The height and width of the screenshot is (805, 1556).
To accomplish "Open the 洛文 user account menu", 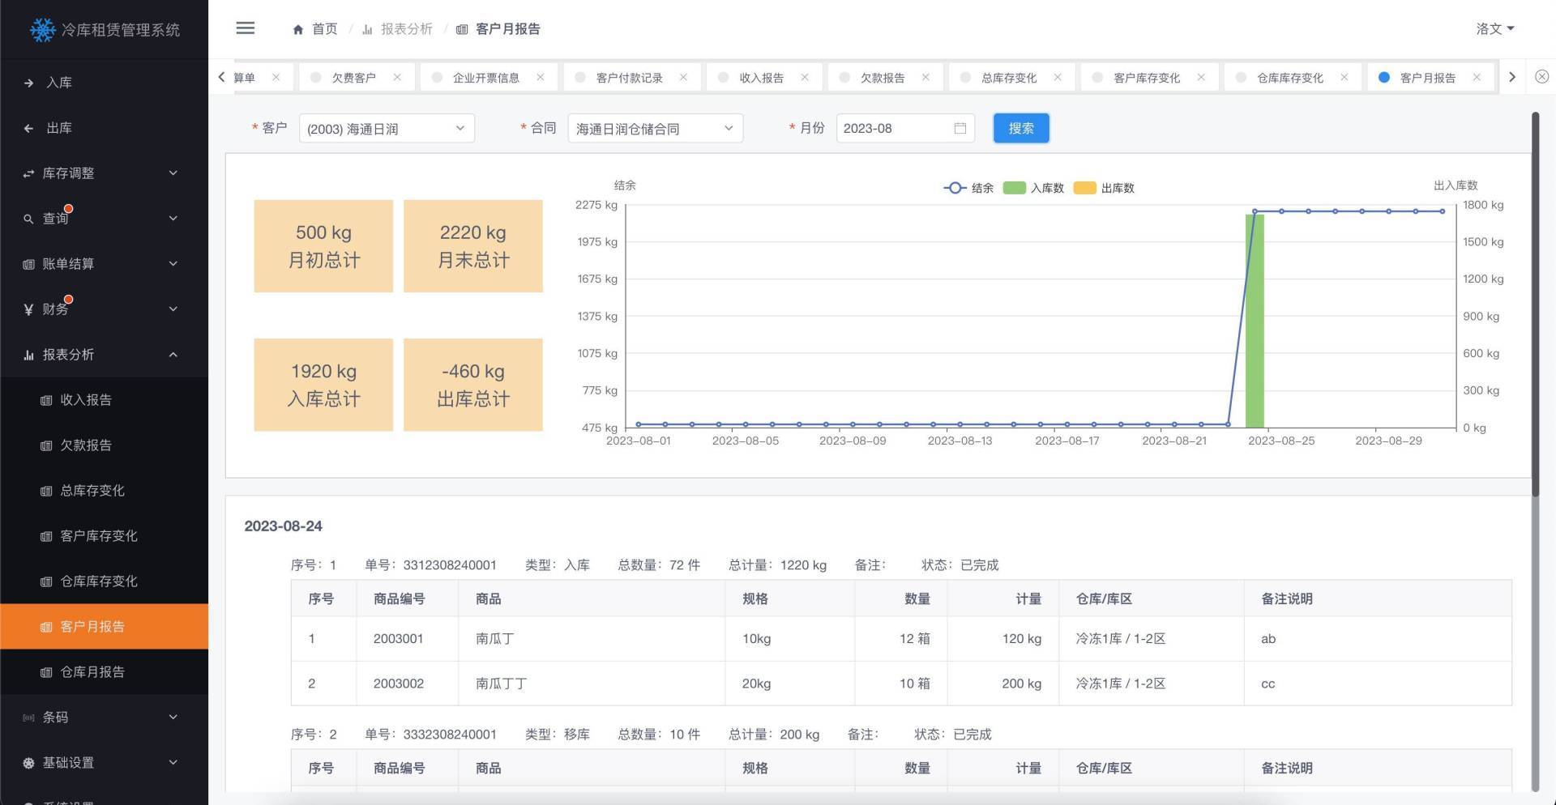I will [x=1494, y=29].
